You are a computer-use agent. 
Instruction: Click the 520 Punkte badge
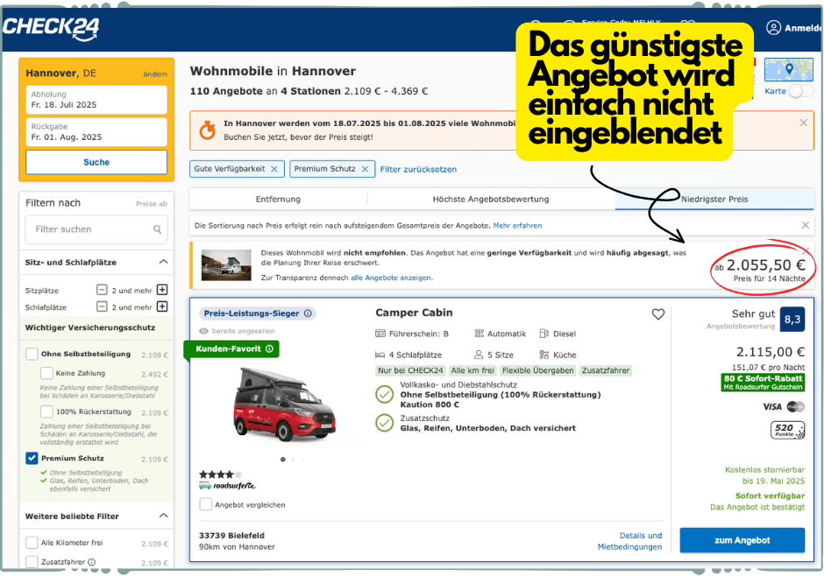[x=787, y=431]
